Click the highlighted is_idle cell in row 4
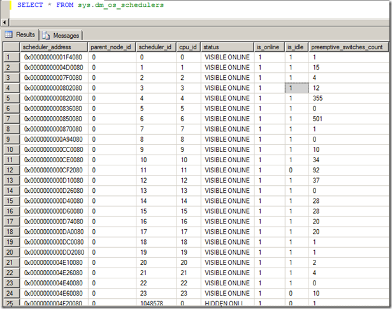This screenshot has height=309, width=392. [x=297, y=88]
